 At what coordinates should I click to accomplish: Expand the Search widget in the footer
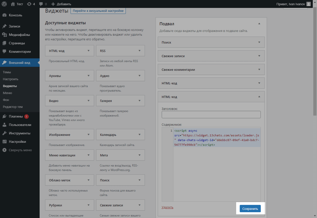(259, 42)
